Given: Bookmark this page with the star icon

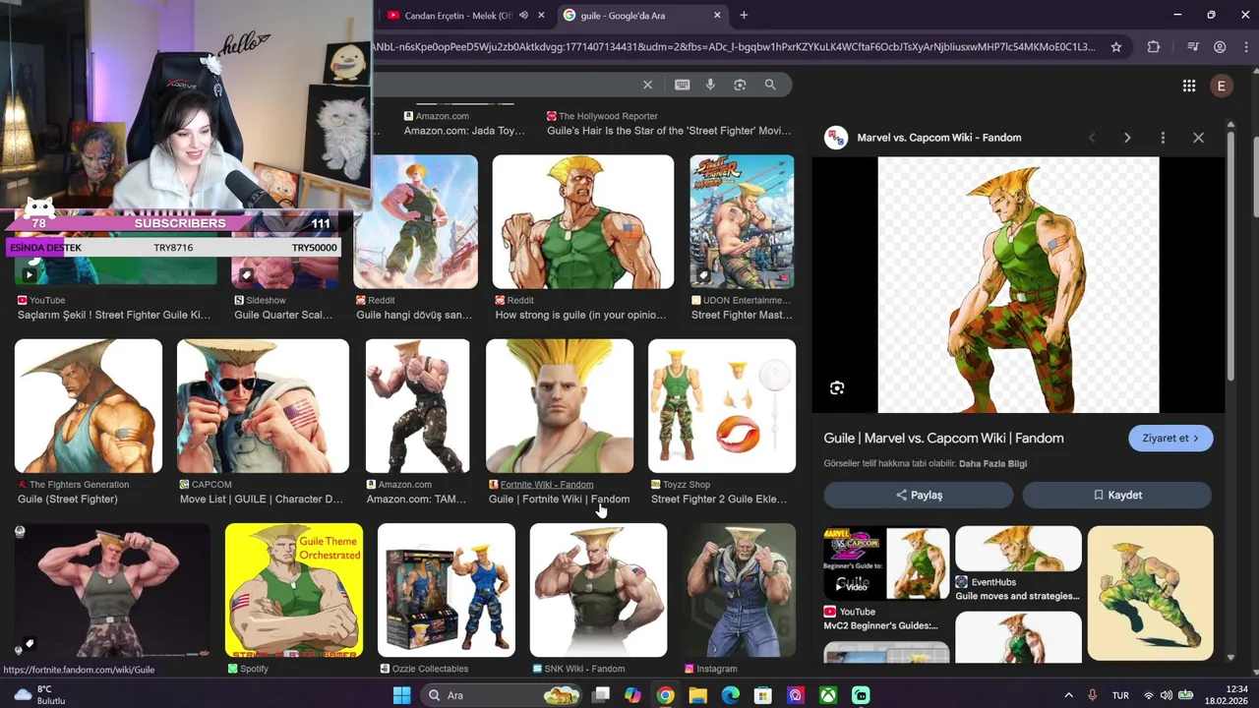Looking at the screenshot, I should [1115, 46].
